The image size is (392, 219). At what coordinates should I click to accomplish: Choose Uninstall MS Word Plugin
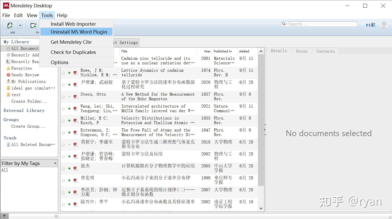76,32
